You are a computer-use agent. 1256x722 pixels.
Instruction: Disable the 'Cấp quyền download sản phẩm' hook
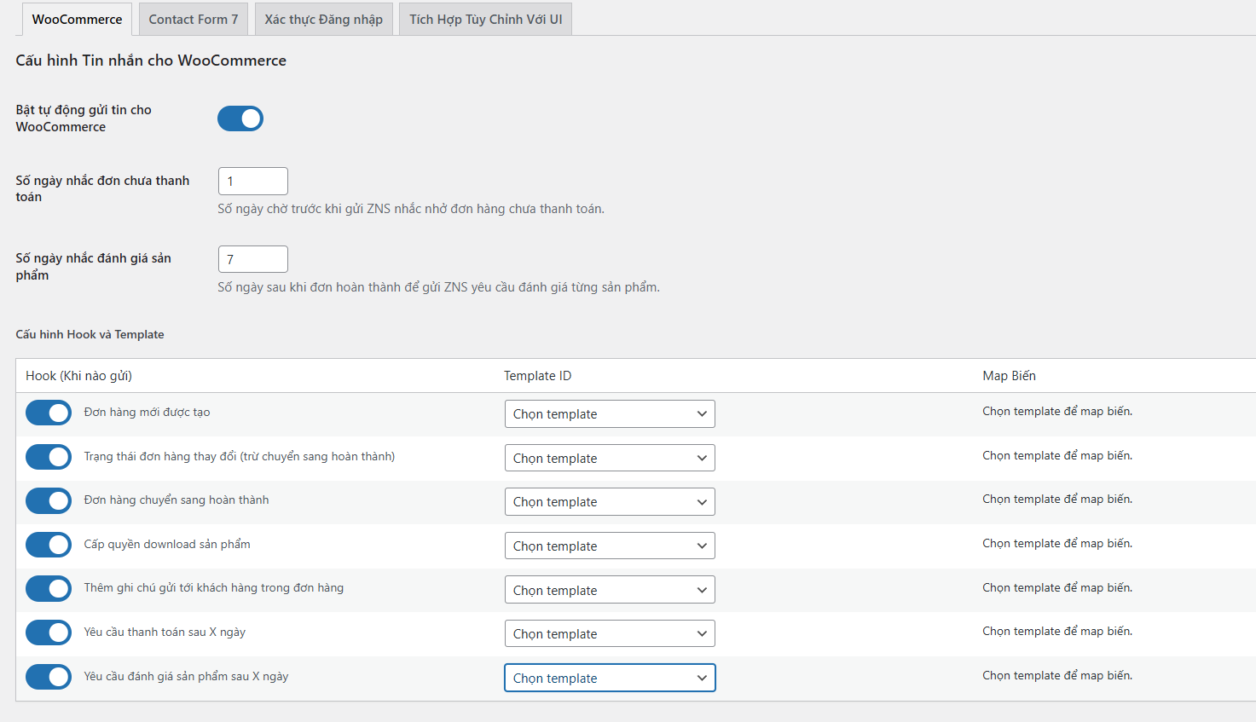click(49, 545)
